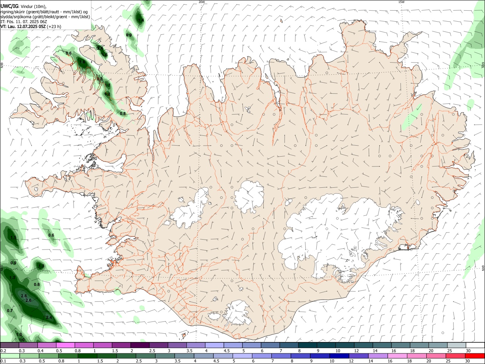485x364 pixels.
Task: Click the 1.1 precipitation label
Action: 108,85
